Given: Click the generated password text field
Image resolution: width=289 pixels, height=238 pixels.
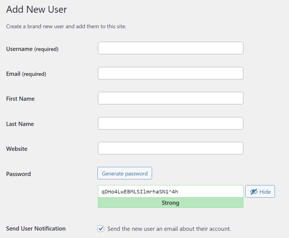Looking at the screenshot, I should [170, 191].
